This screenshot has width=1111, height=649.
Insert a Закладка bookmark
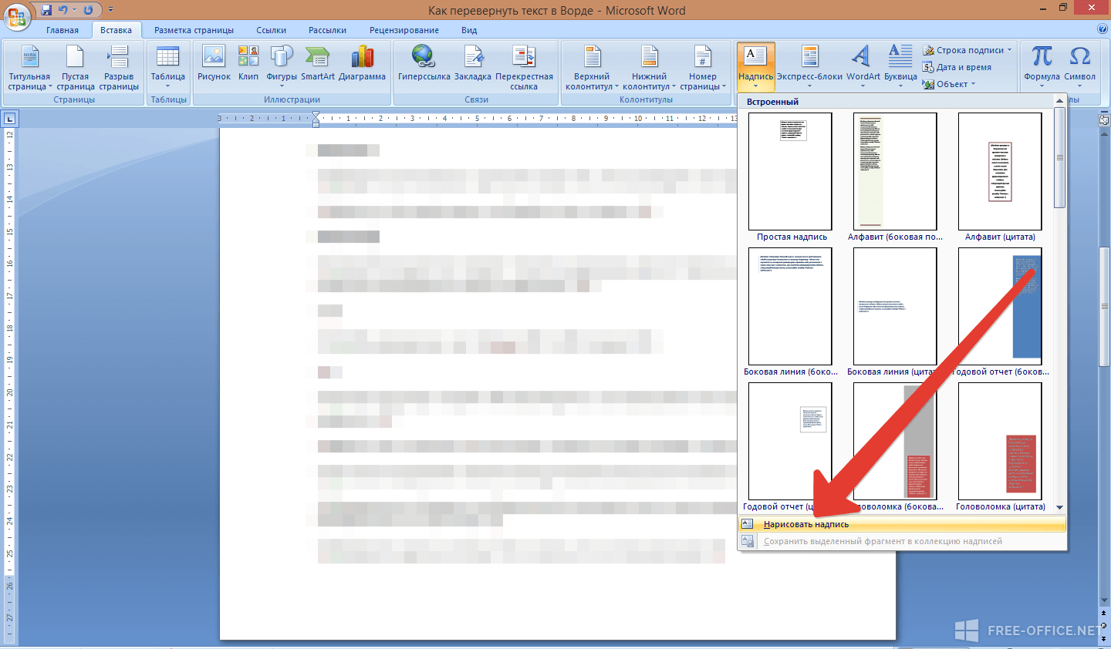[x=473, y=63]
